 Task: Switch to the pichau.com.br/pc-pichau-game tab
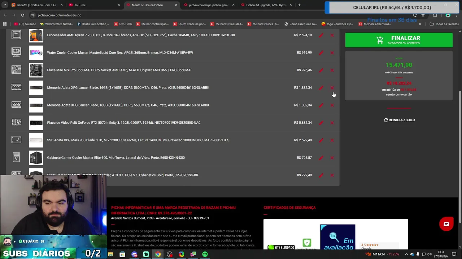(209, 5)
